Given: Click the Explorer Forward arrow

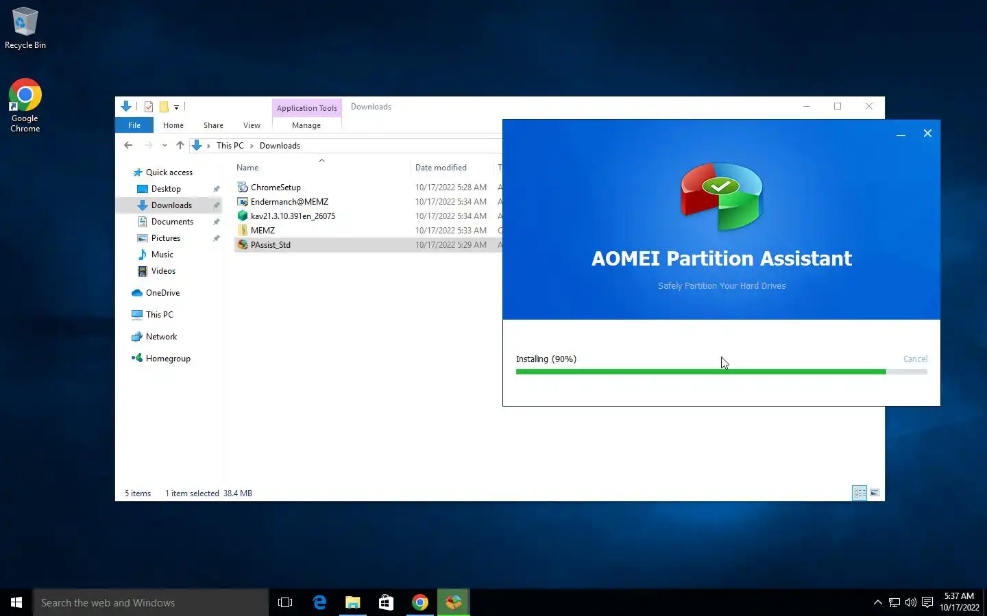Looking at the screenshot, I should click(148, 145).
